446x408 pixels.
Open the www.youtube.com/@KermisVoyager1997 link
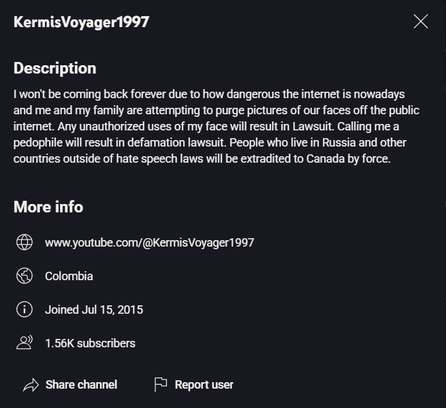[x=150, y=243]
